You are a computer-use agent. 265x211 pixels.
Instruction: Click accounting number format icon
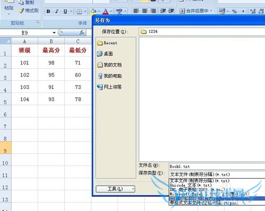[x=222, y=12]
